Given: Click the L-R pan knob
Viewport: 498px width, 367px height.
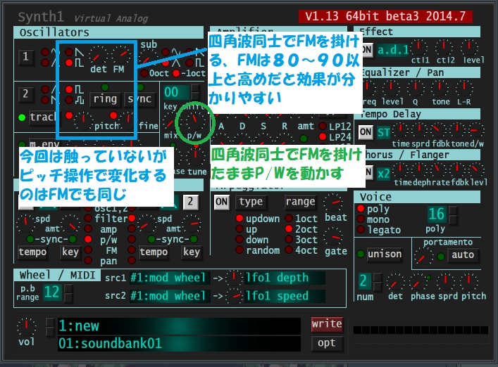Looking at the screenshot, I should [464, 88].
